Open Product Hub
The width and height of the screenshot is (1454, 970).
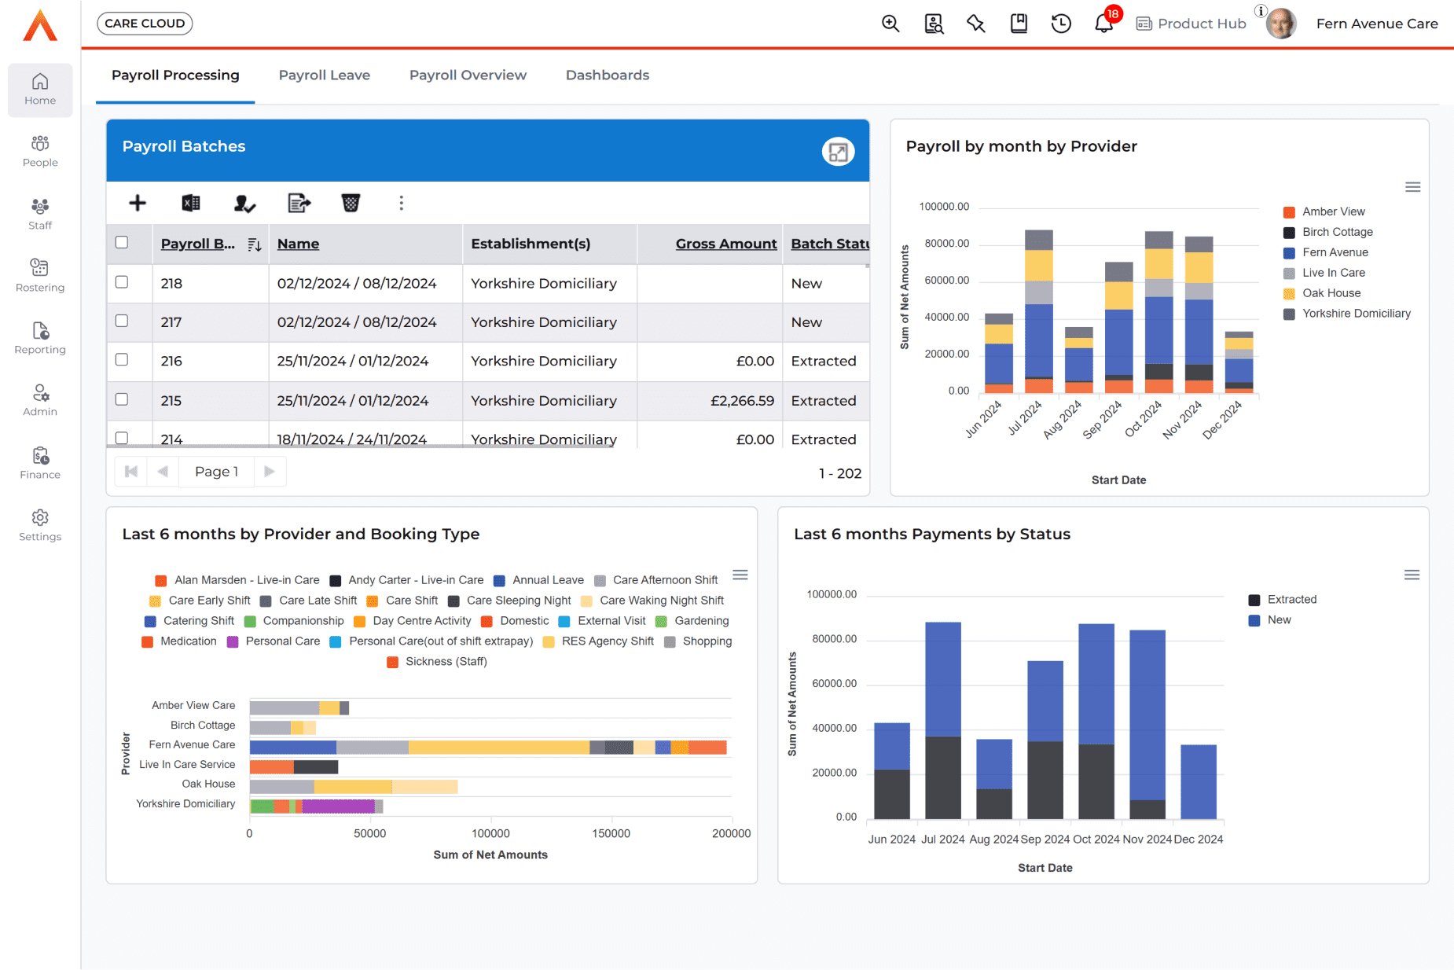coord(1190,24)
